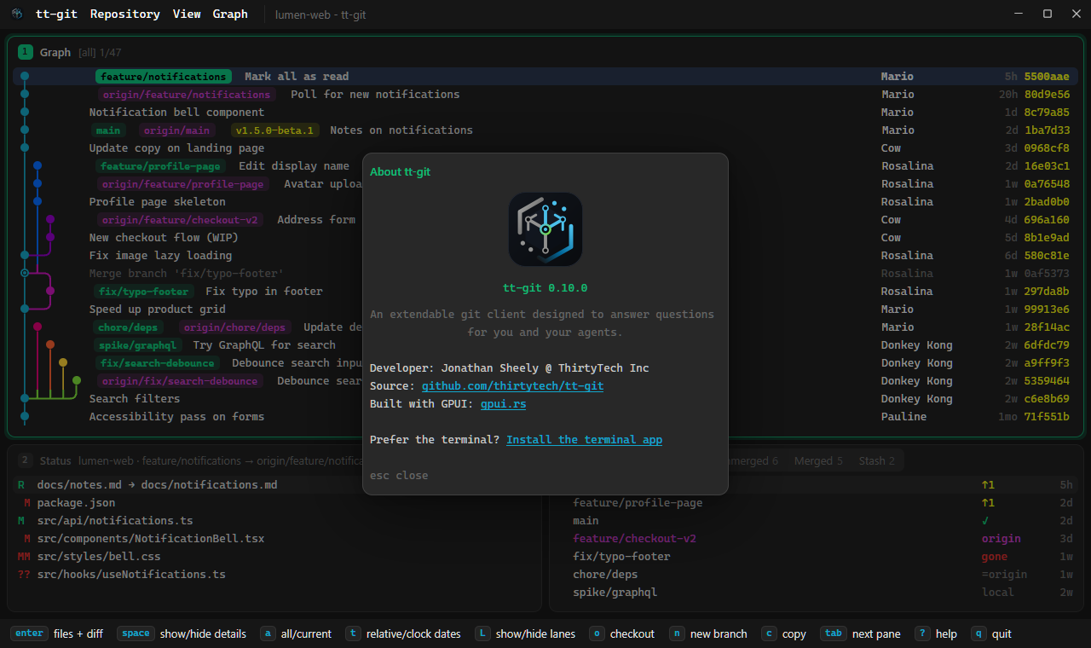Click esc close in About dialog
This screenshot has height=648, width=1091.
(x=399, y=476)
